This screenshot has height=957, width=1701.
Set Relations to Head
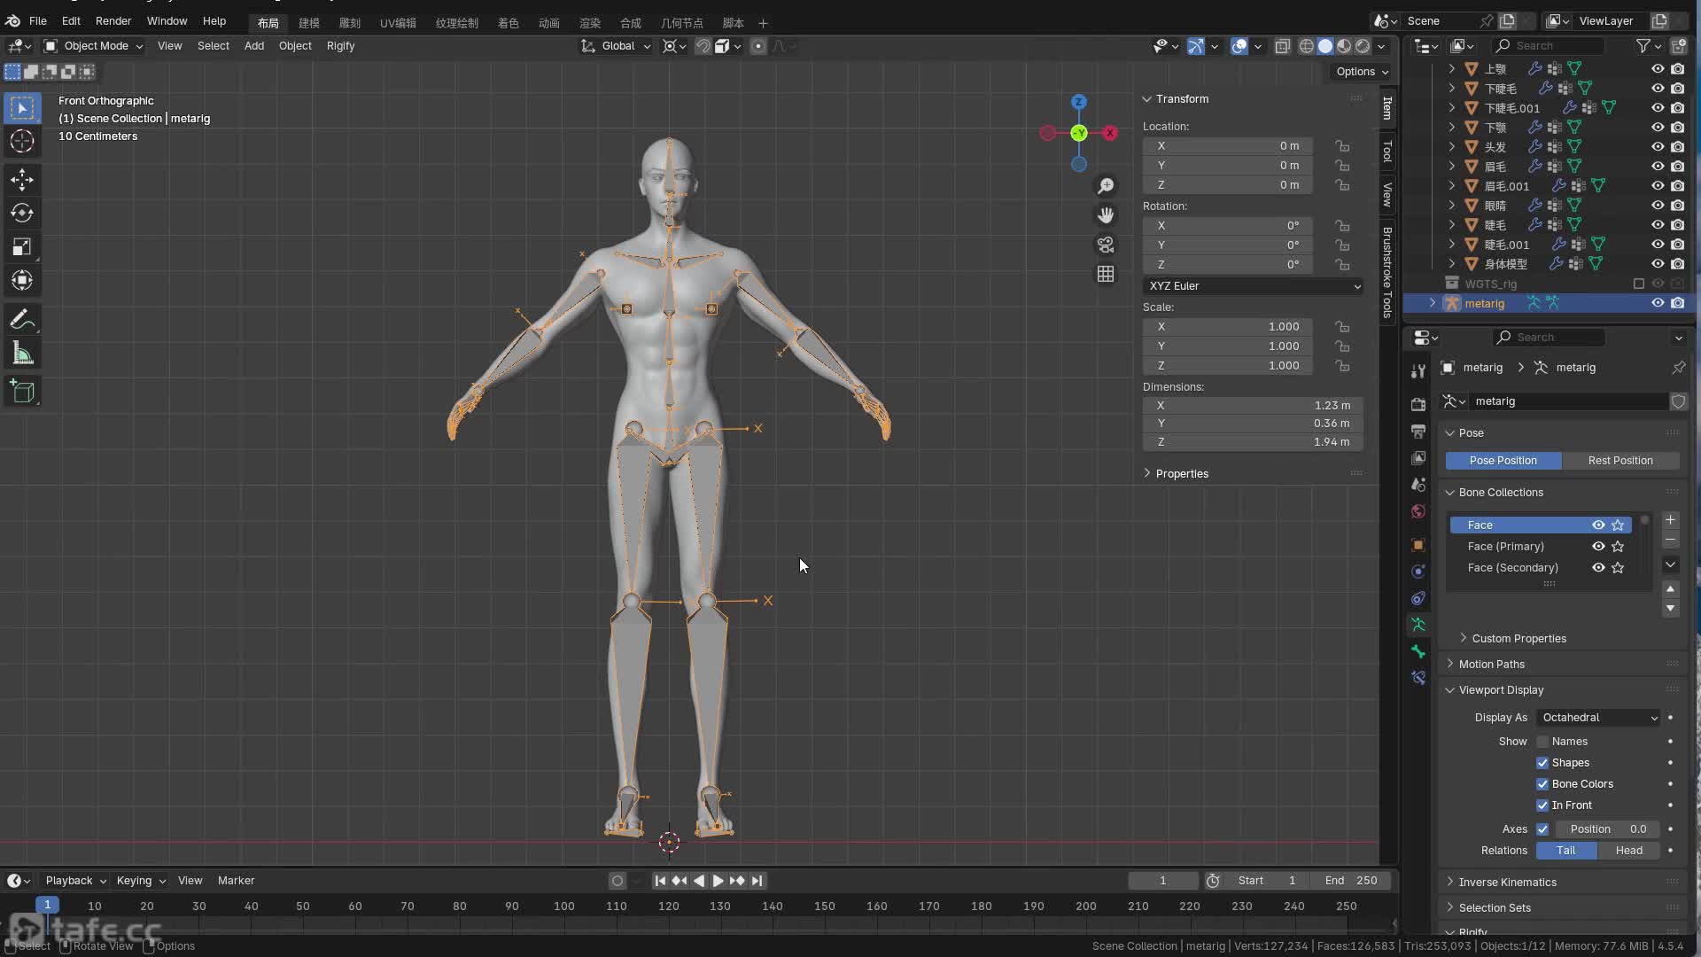point(1628,851)
